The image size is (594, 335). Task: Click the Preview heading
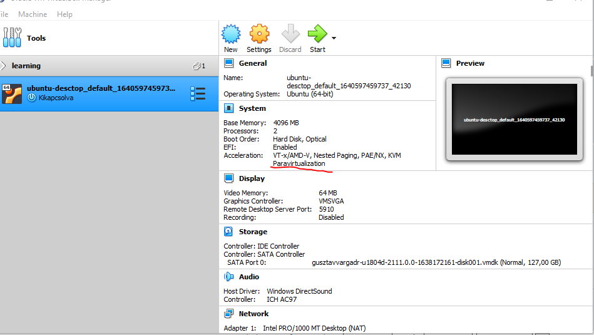click(x=470, y=63)
